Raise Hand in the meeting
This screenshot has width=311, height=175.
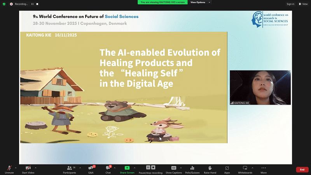[210, 168]
